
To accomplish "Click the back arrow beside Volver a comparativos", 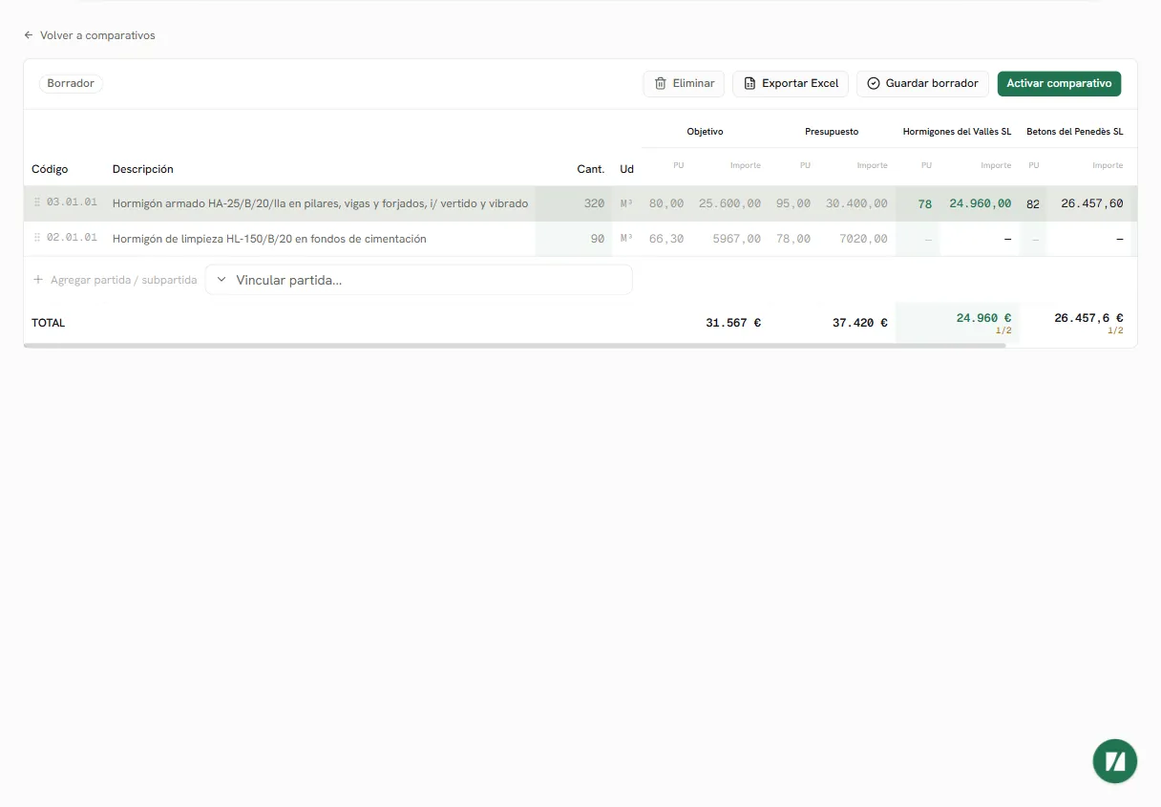I will click(29, 35).
